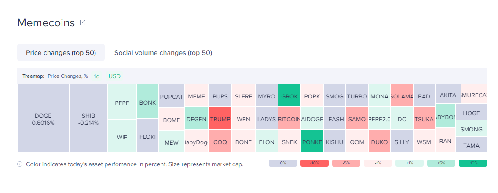Select the DOGE treemap tile
498x193 pixels.
click(x=43, y=118)
